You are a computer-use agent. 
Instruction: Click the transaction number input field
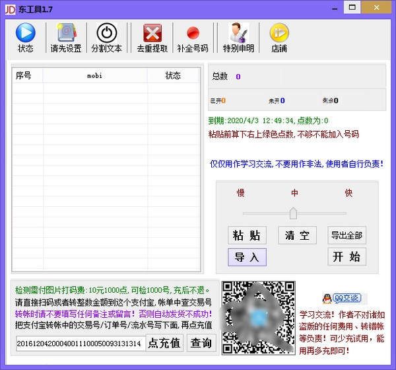pos(79,344)
